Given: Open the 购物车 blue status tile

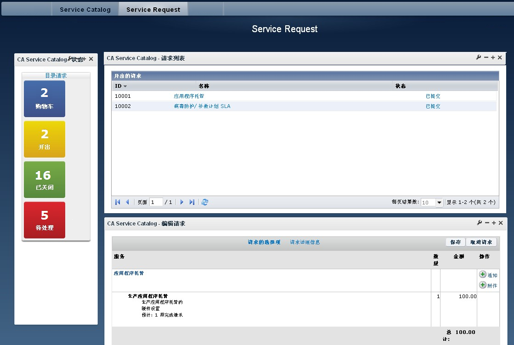Looking at the screenshot, I should pyautogui.click(x=45, y=99).
